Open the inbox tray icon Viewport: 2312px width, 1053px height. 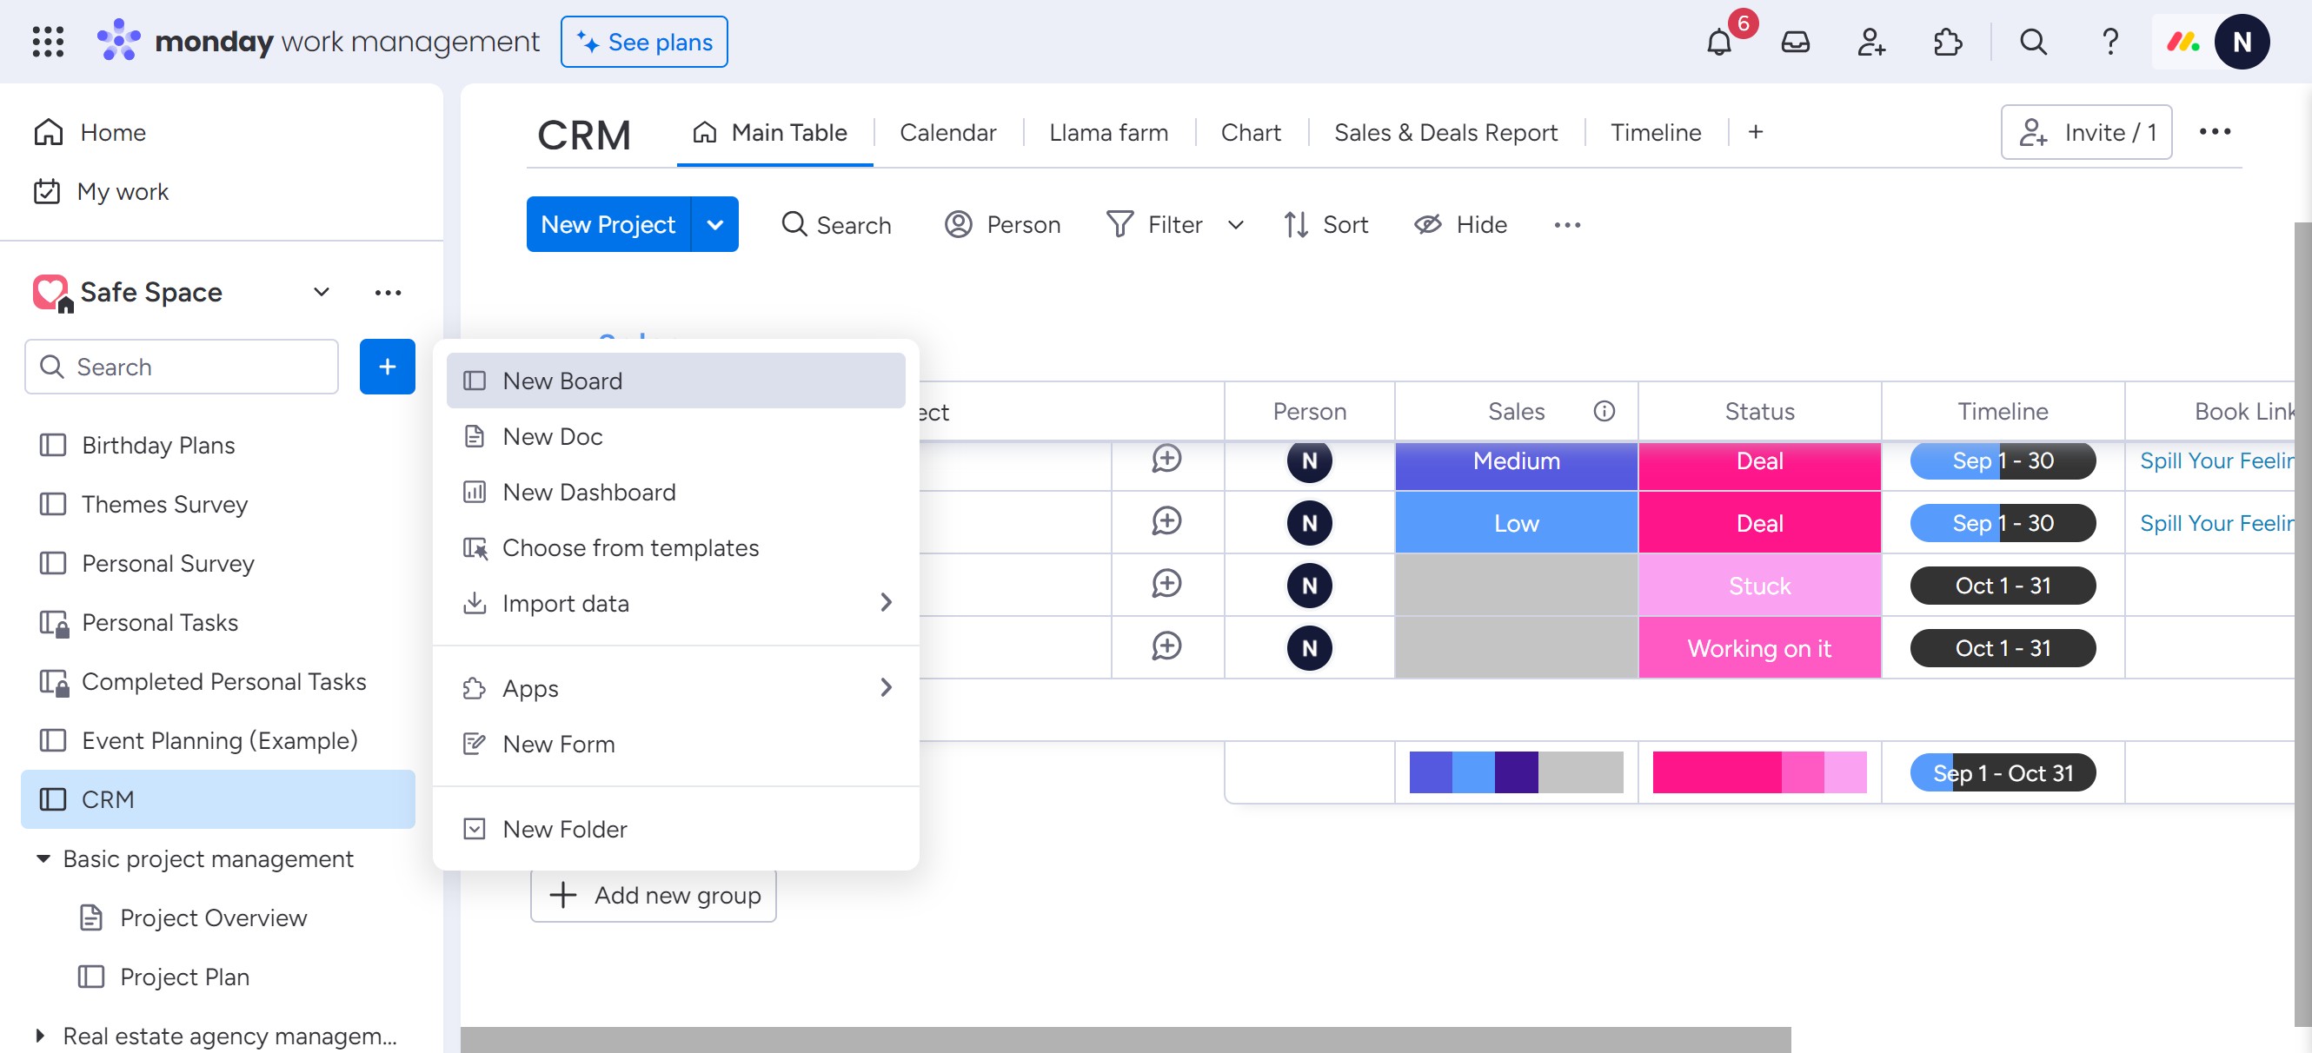(x=1794, y=43)
